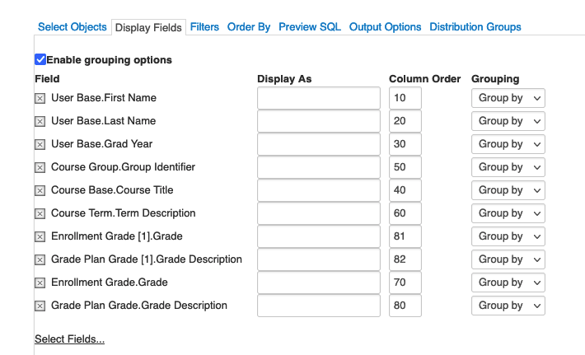The width and height of the screenshot is (585, 355).
Task: Remove Course Term.Term Description field
Action: tap(40, 213)
